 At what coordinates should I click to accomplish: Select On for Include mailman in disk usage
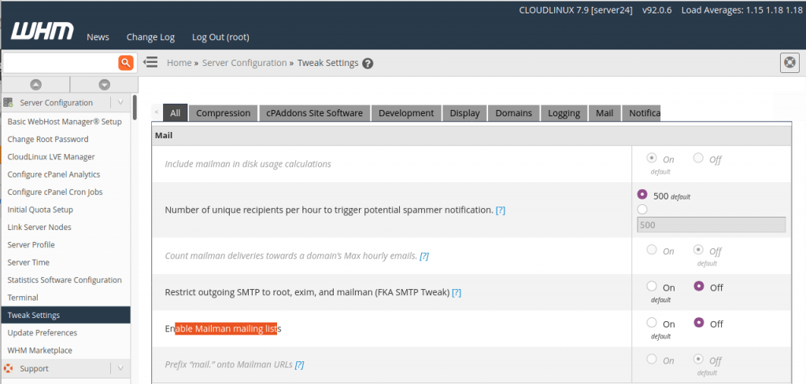pos(653,158)
